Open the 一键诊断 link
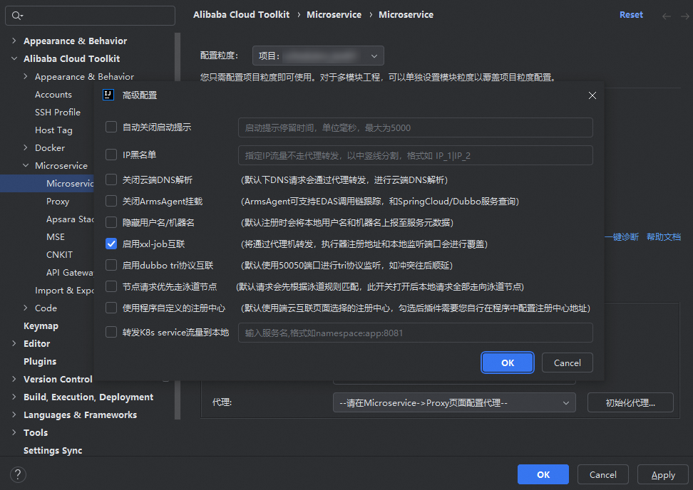 (622, 237)
